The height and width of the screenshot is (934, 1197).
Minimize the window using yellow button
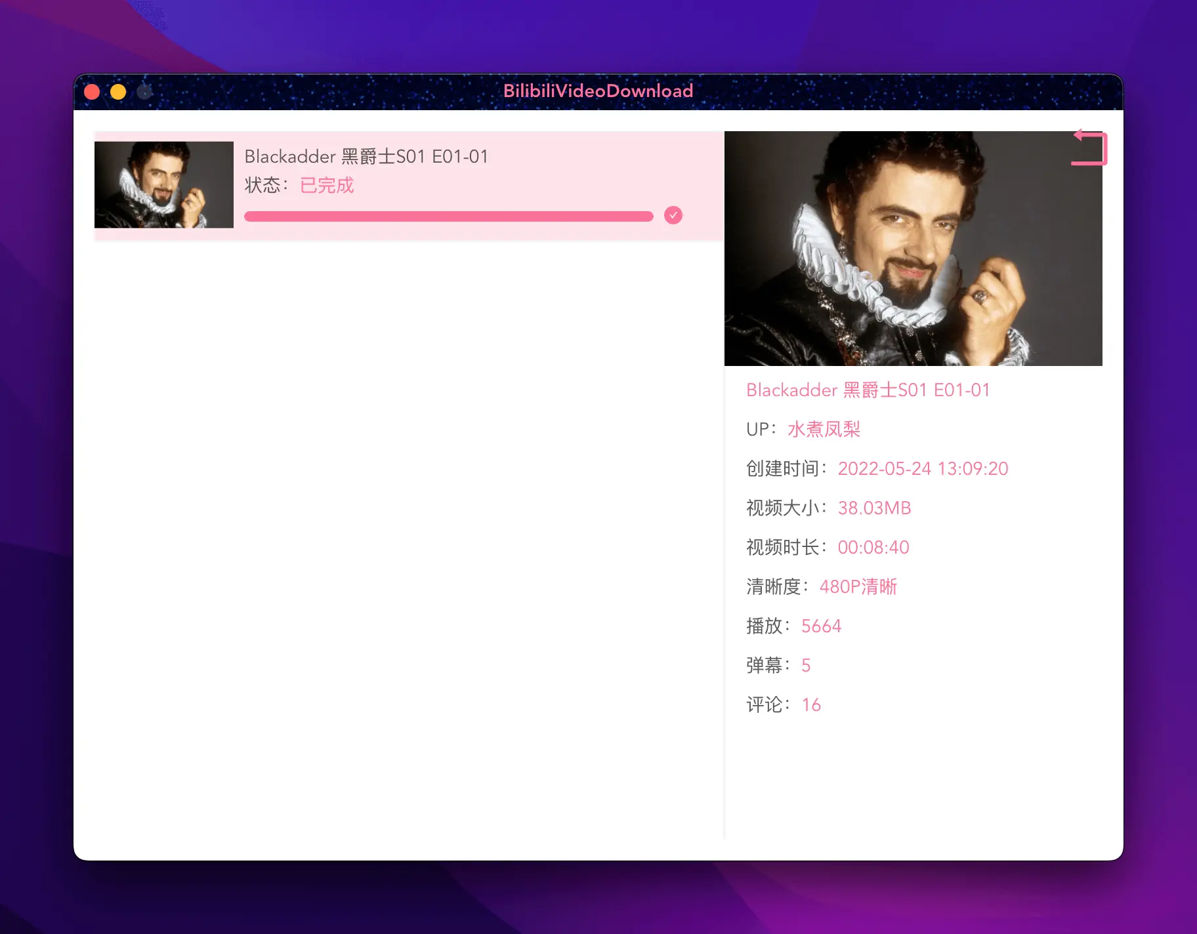coord(118,92)
